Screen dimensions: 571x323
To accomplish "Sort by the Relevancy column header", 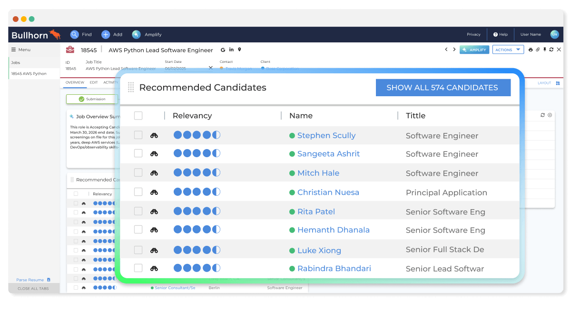I will [x=192, y=115].
